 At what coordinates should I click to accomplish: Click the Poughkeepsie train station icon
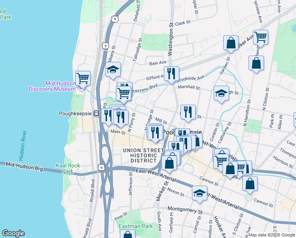pos(97,113)
